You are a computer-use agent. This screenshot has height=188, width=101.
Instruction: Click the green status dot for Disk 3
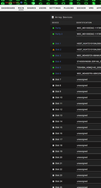(53, 56)
